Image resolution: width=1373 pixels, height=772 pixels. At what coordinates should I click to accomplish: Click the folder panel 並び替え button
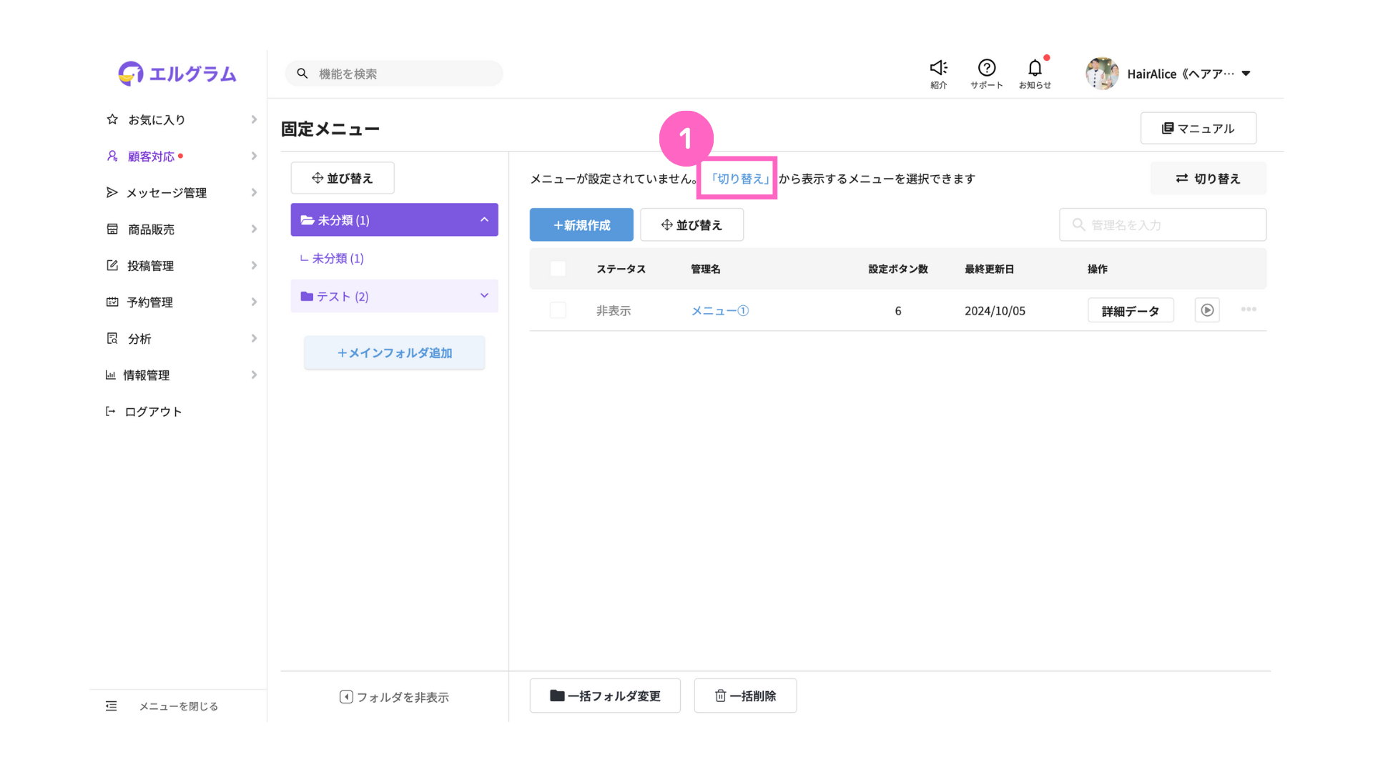tap(343, 178)
